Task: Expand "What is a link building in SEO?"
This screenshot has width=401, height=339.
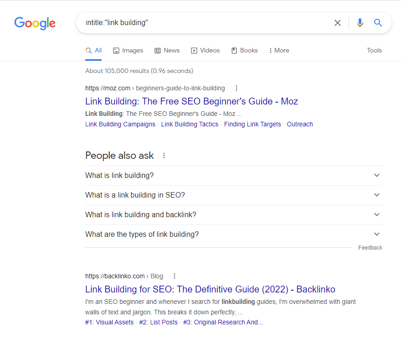Action: click(x=376, y=195)
